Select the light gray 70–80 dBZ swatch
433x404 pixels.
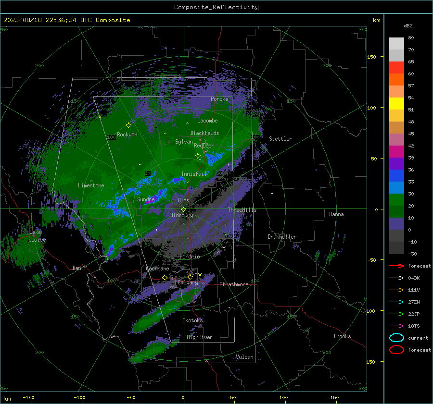click(x=396, y=44)
